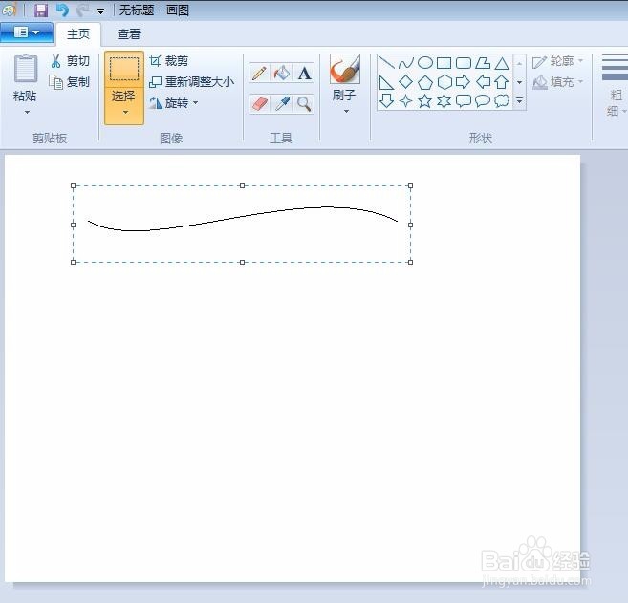Open the Quick Access Toolbar customize arrow

coord(101,11)
